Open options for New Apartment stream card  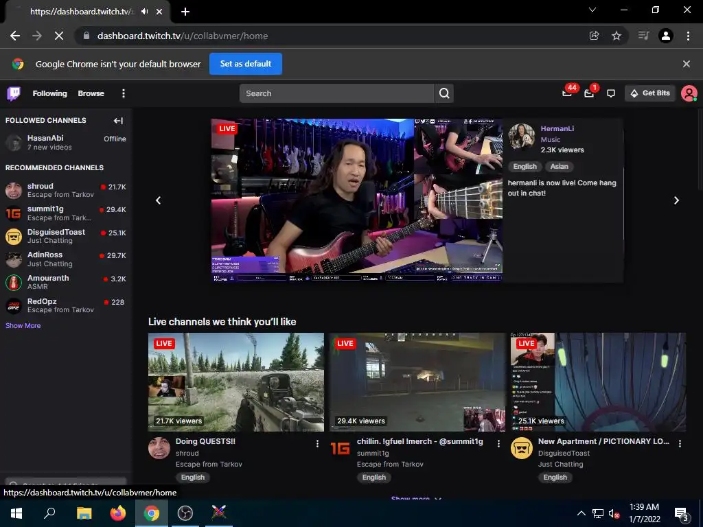pos(680,444)
